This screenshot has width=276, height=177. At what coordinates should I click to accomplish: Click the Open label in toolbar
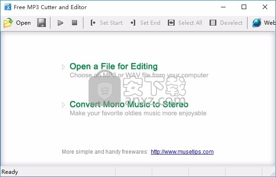(x=23, y=23)
